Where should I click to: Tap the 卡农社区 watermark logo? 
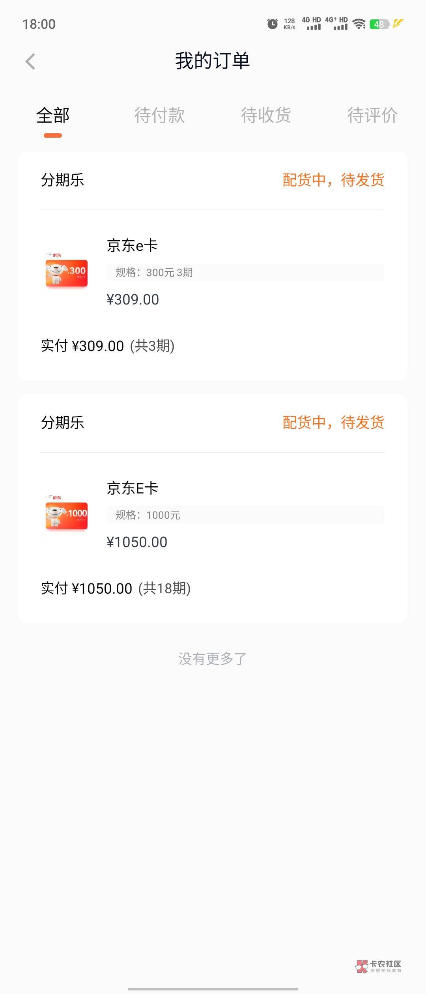[378, 966]
